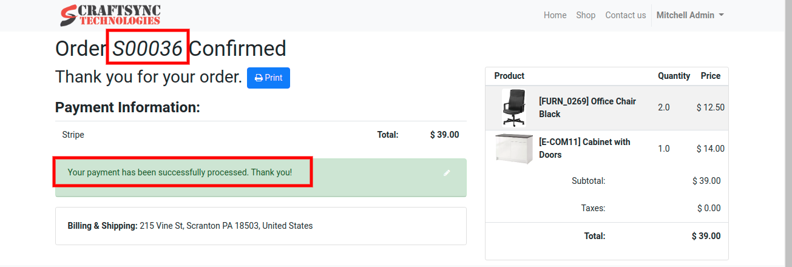Click the pencil edit icon in the green message

click(447, 173)
